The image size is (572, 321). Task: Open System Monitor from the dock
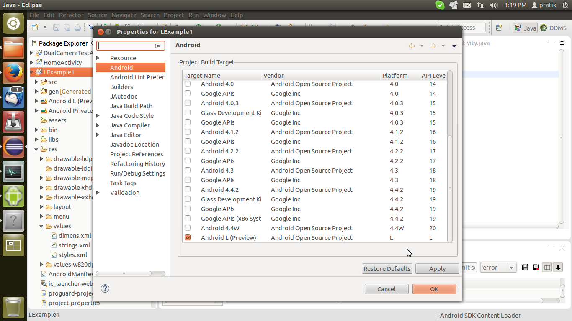[x=13, y=171]
